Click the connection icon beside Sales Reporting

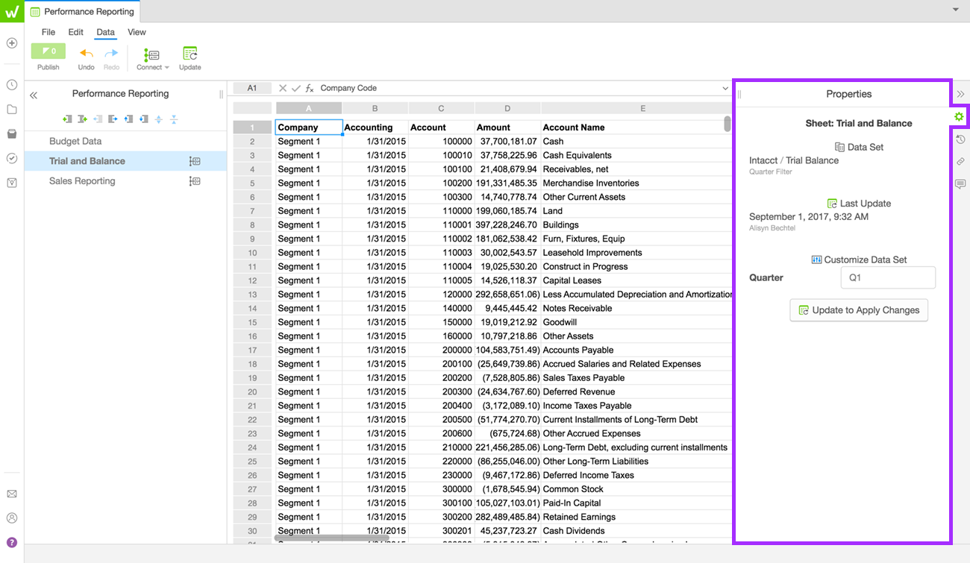point(195,181)
